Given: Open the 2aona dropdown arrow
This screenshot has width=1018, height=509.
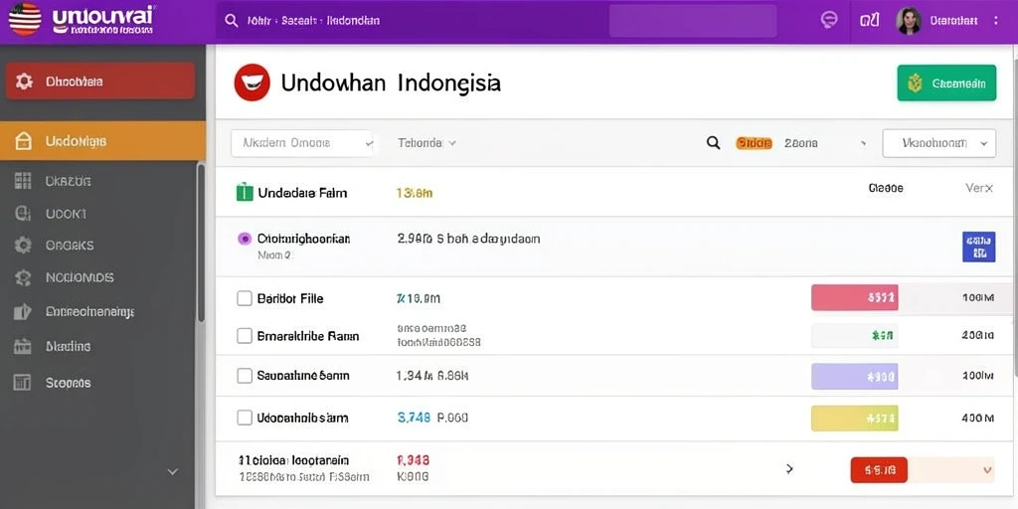Looking at the screenshot, I should 863,143.
